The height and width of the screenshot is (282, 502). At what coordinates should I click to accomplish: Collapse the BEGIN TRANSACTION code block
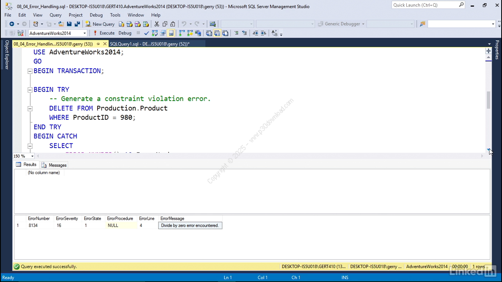pos(30,71)
